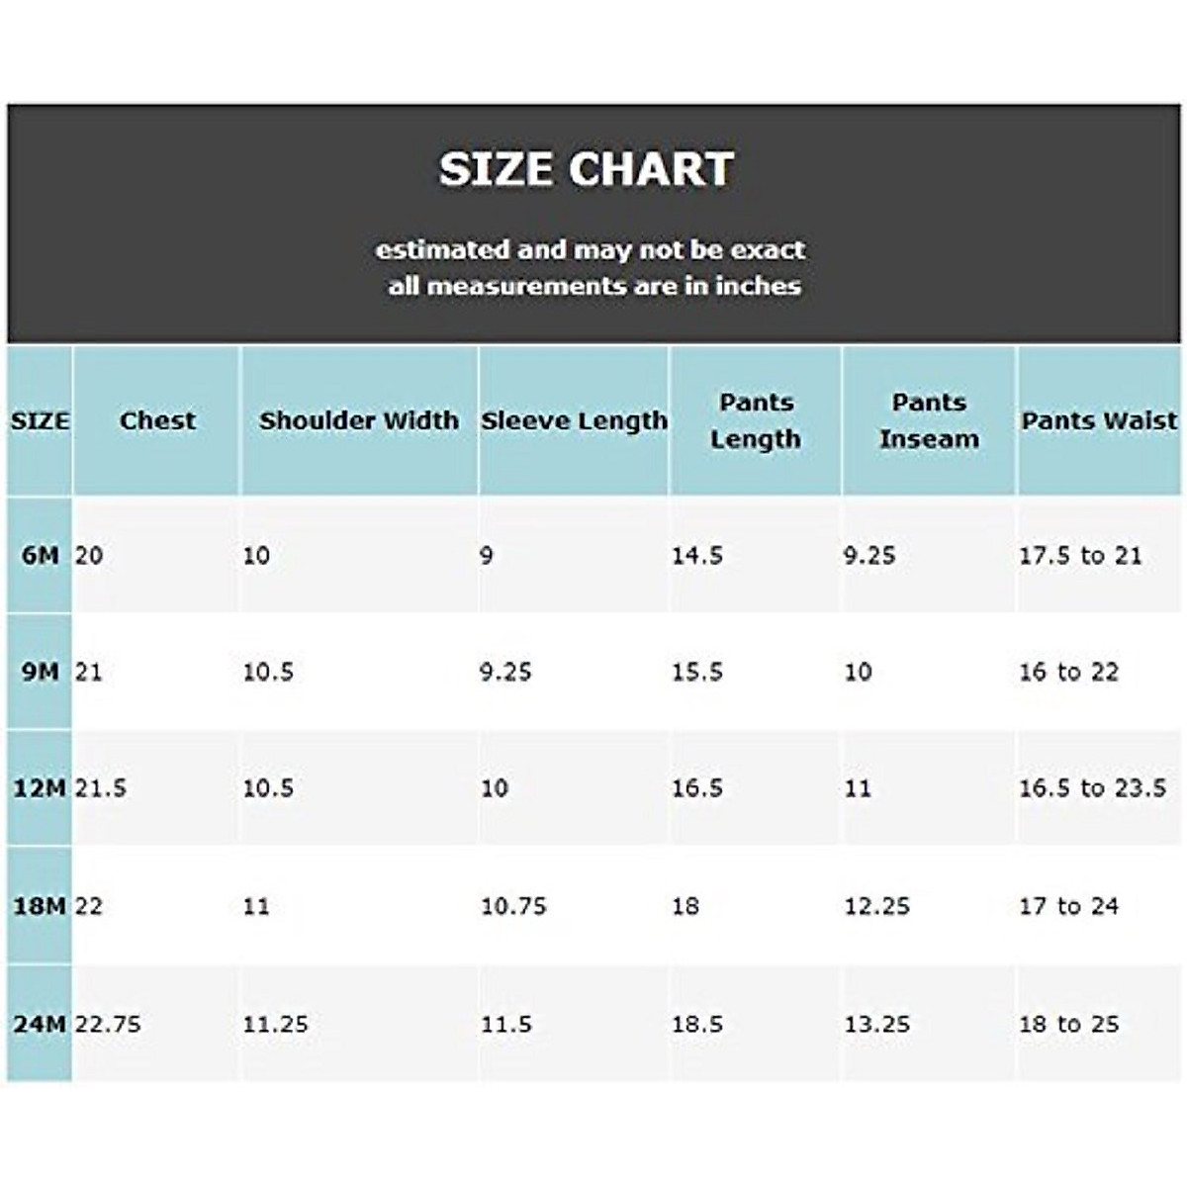
Task: Click the 12M pants length value 16.5
Action: tap(697, 788)
